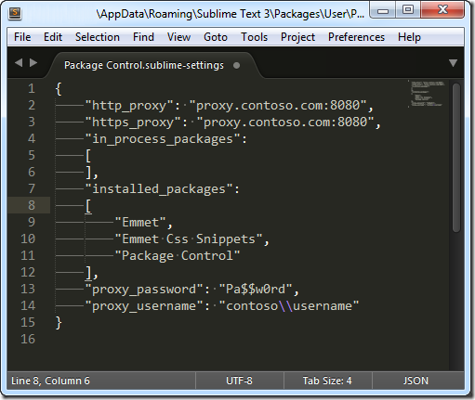
Task: Click "installed_packages" key text
Action: pyautogui.click(x=159, y=189)
